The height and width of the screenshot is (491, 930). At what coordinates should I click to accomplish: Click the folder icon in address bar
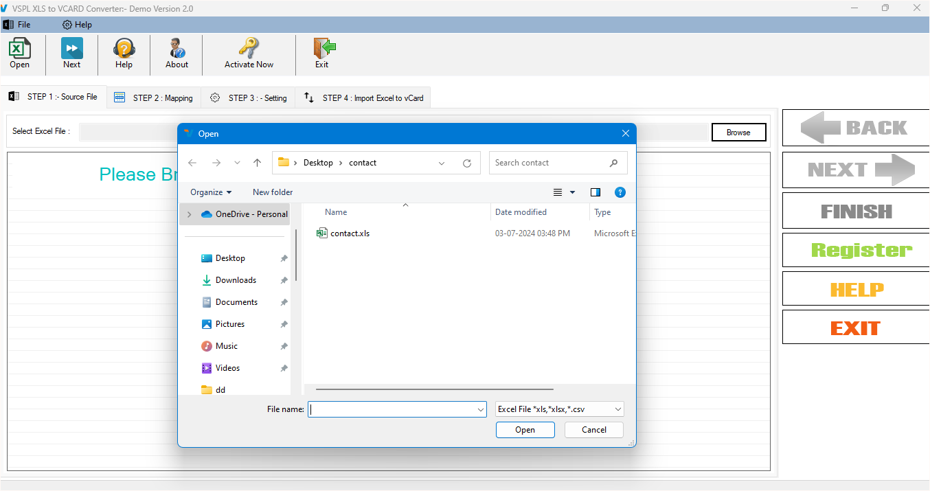point(284,163)
